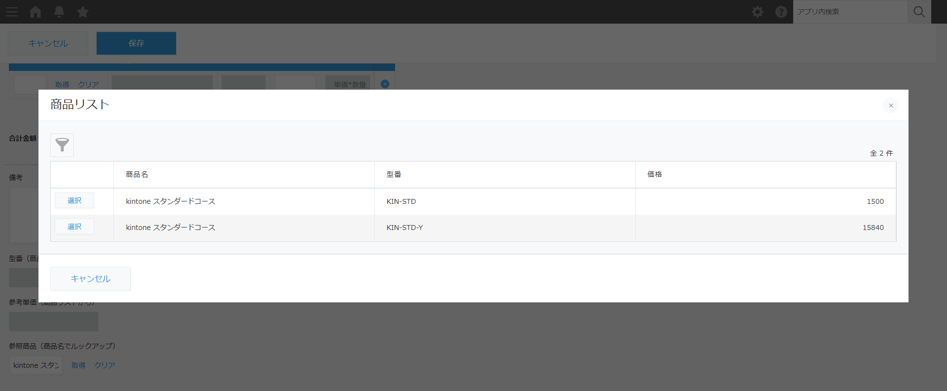Click キャンセル in the 商品リスト dialog
The image size is (947, 391).
pos(90,279)
